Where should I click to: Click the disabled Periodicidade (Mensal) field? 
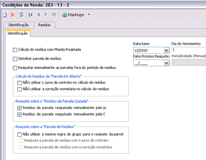click(189, 62)
